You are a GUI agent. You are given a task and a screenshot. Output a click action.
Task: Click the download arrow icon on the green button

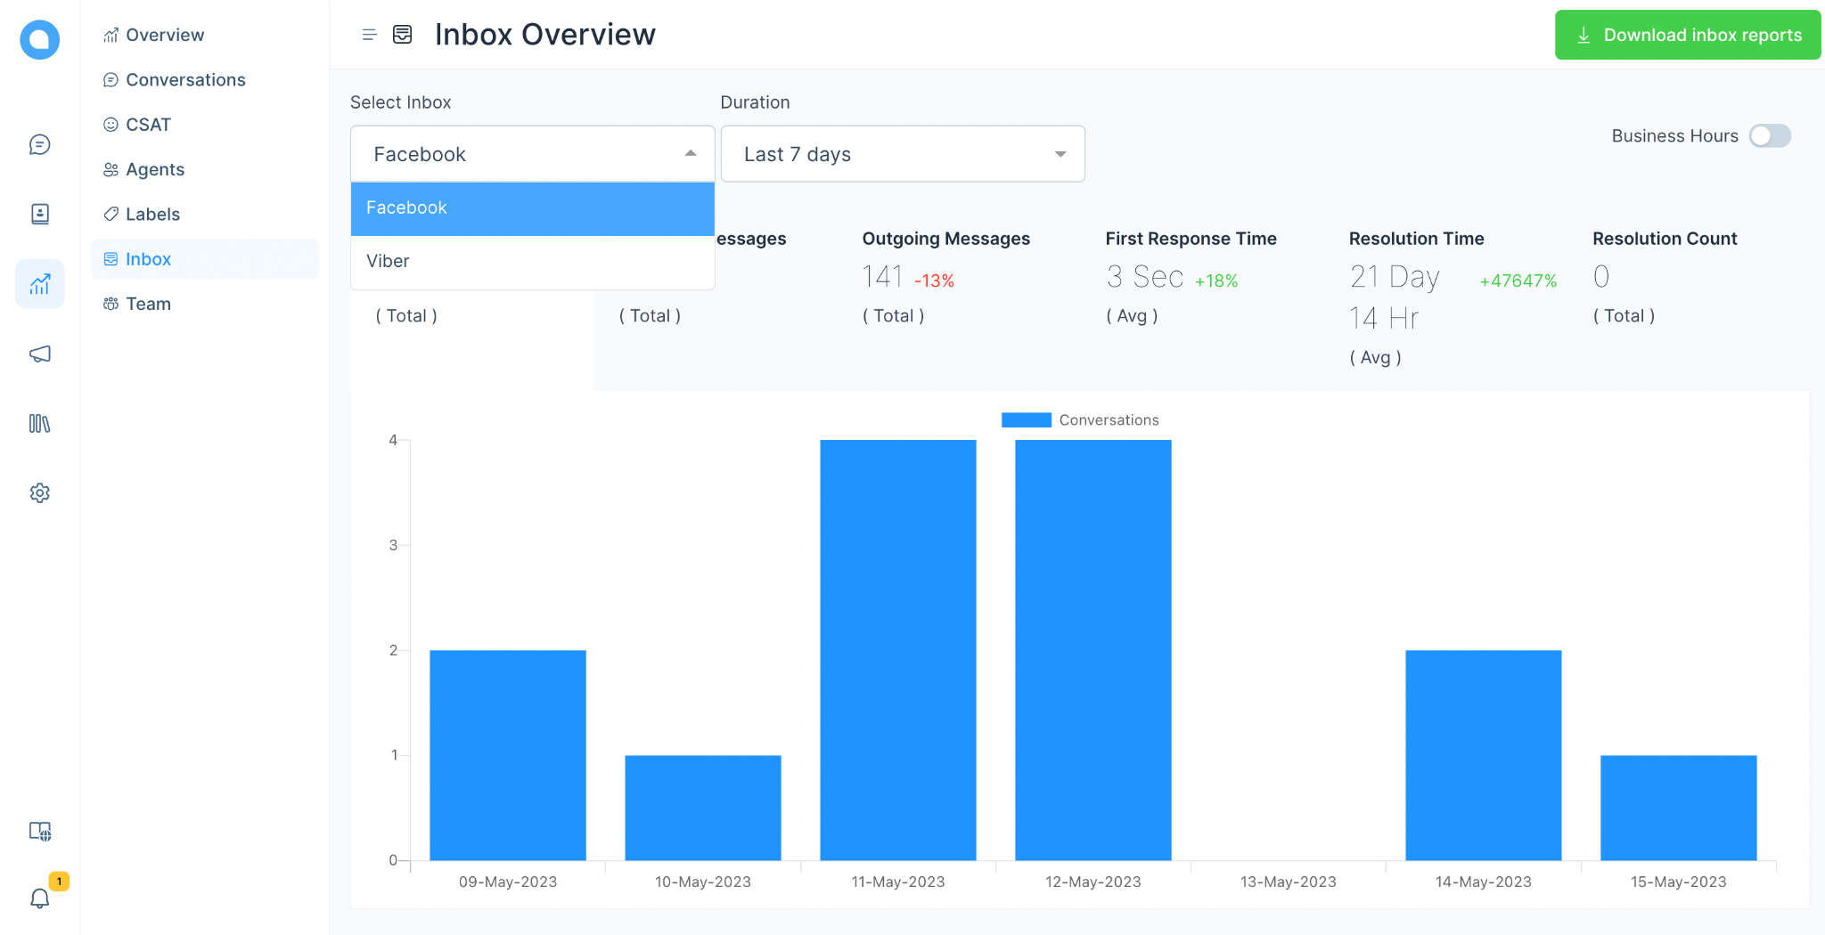click(x=1584, y=35)
